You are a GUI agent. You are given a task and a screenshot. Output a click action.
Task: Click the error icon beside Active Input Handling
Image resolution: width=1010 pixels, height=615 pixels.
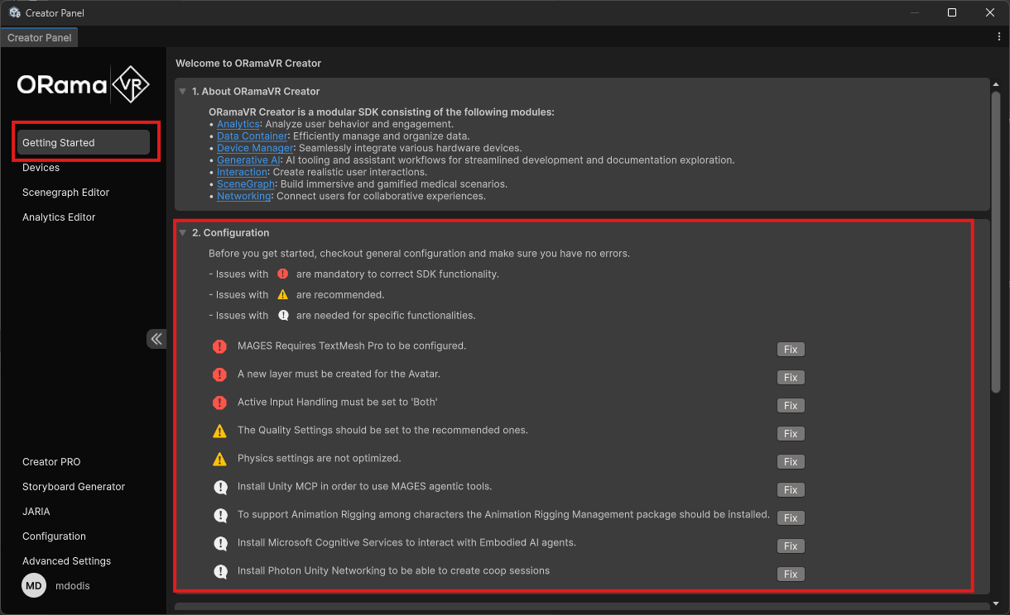tap(219, 403)
